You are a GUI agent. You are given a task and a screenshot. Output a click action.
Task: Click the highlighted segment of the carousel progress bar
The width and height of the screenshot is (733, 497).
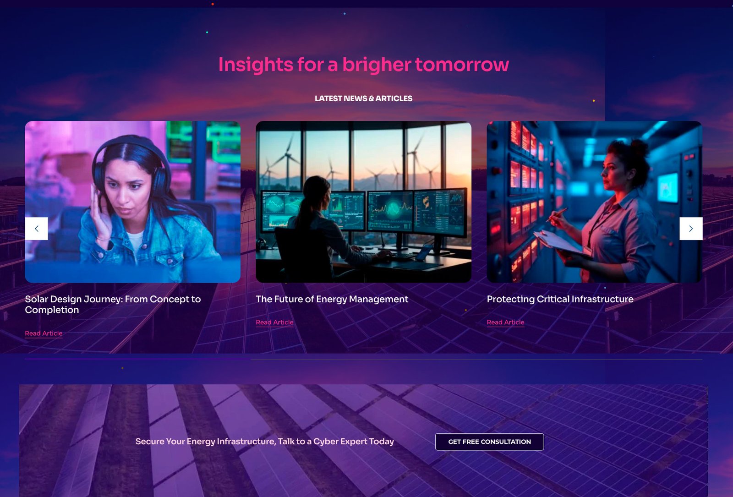pyautogui.click(x=137, y=359)
